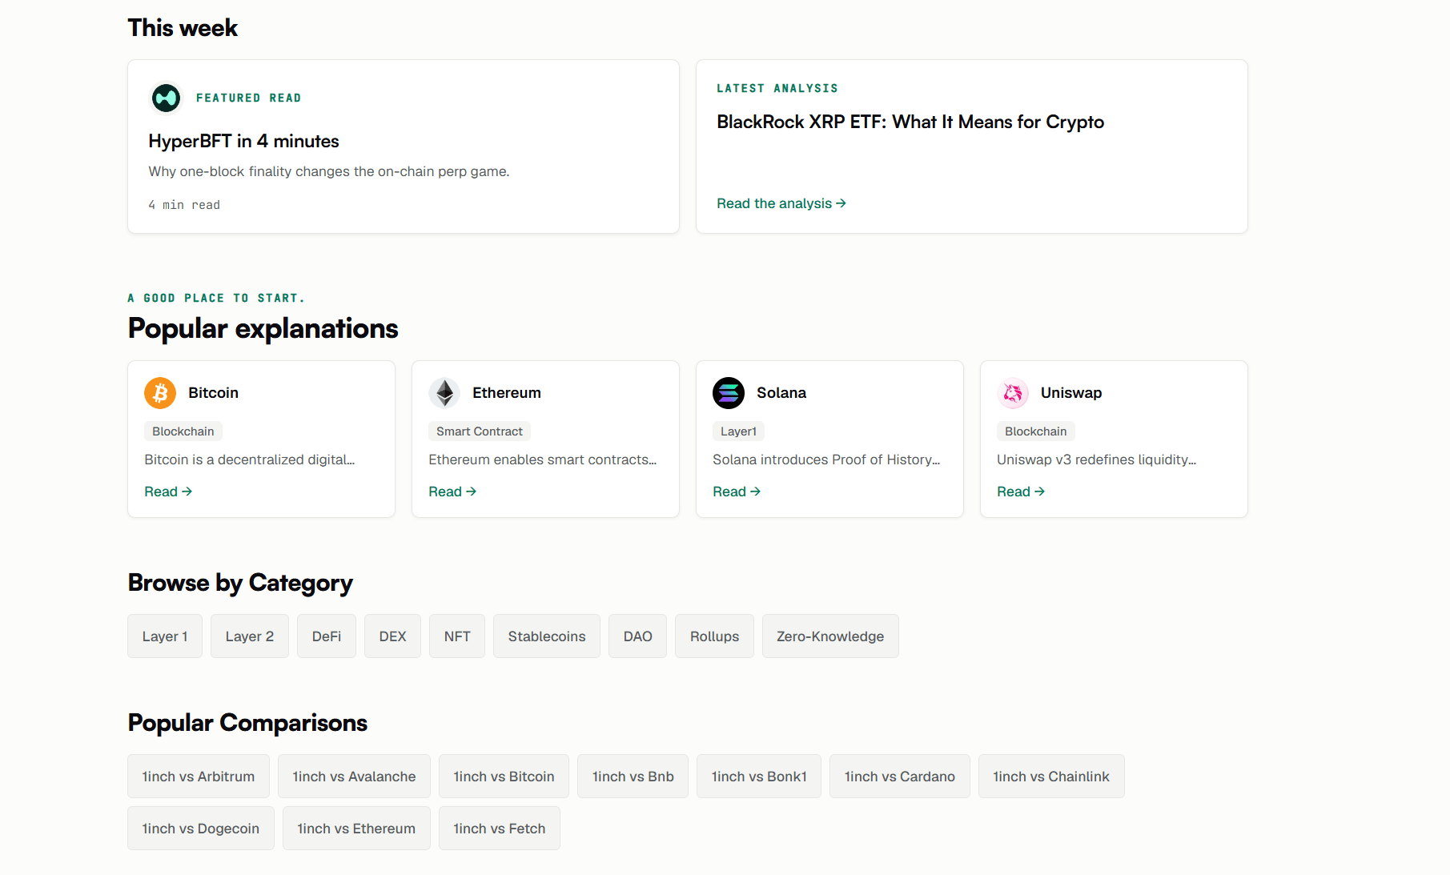This screenshot has width=1450, height=875.
Task: Browse the NFT category
Action: click(457, 636)
